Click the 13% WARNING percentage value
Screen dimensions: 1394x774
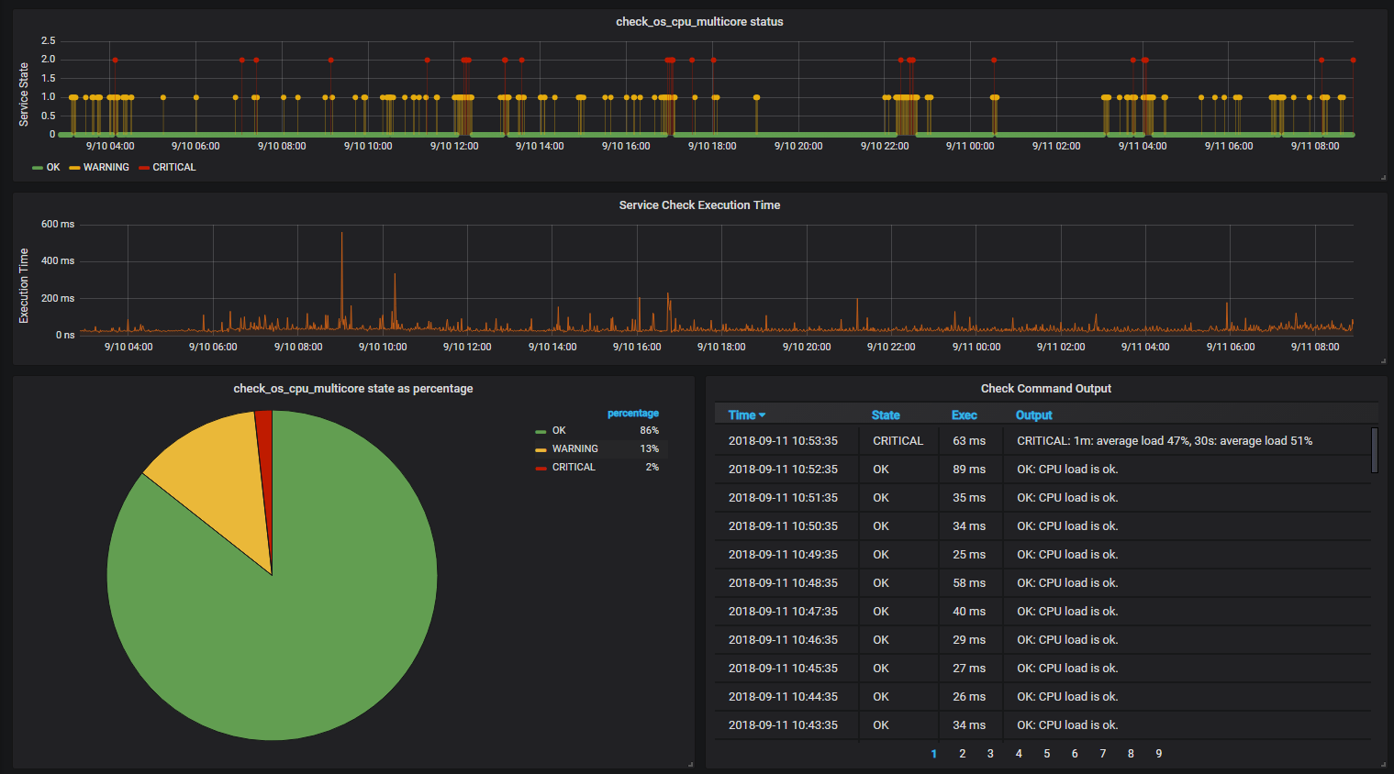point(649,448)
